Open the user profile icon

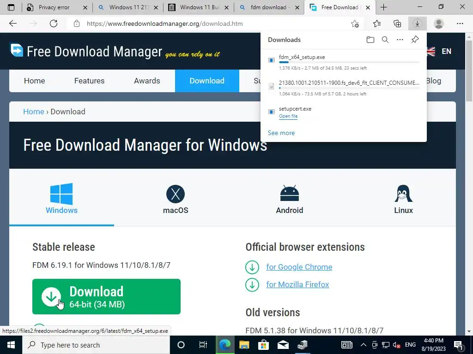tap(439, 24)
